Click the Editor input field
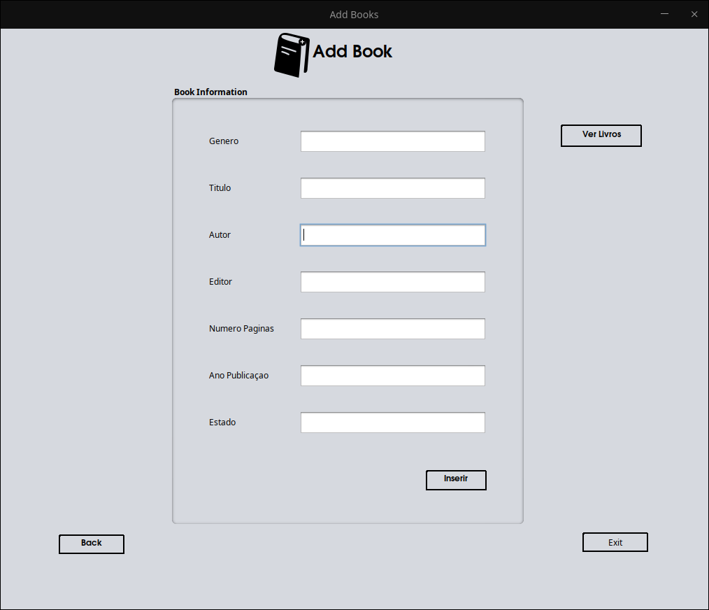The height and width of the screenshot is (610, 709). (x=392, y=282)
